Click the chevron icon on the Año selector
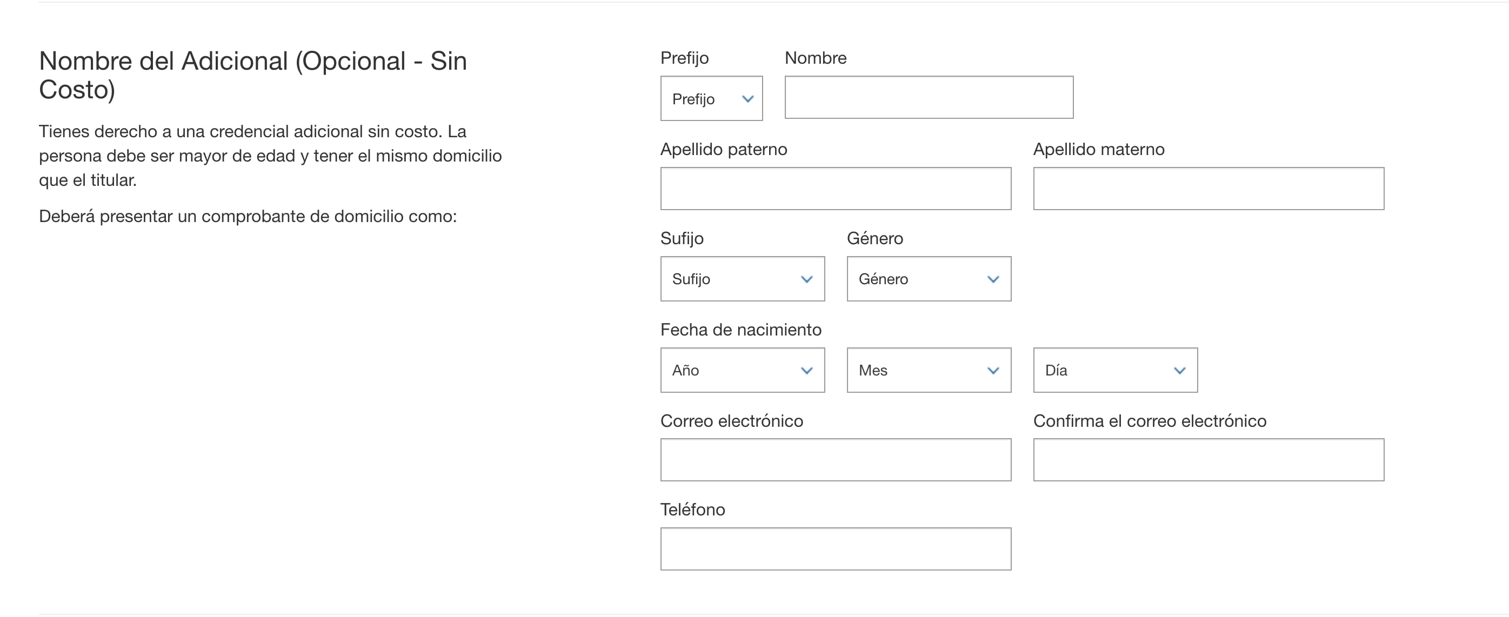The image size is (1509, 617). [x=807, y=370]
